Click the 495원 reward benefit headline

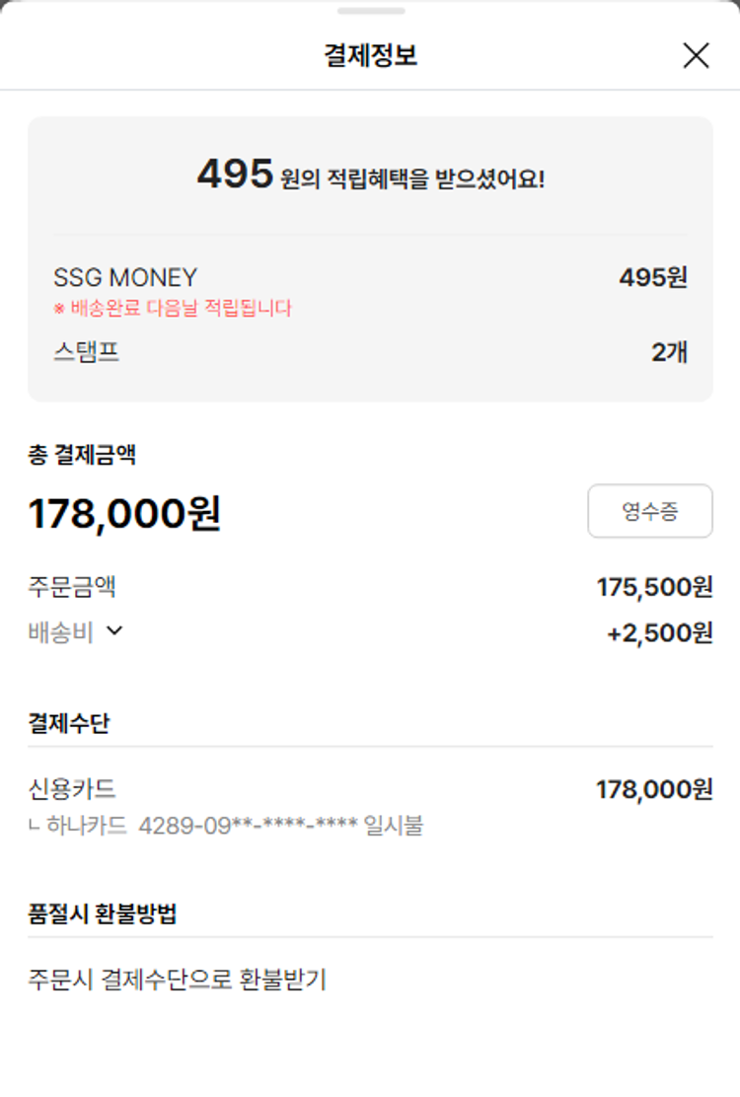click(370, 176)
